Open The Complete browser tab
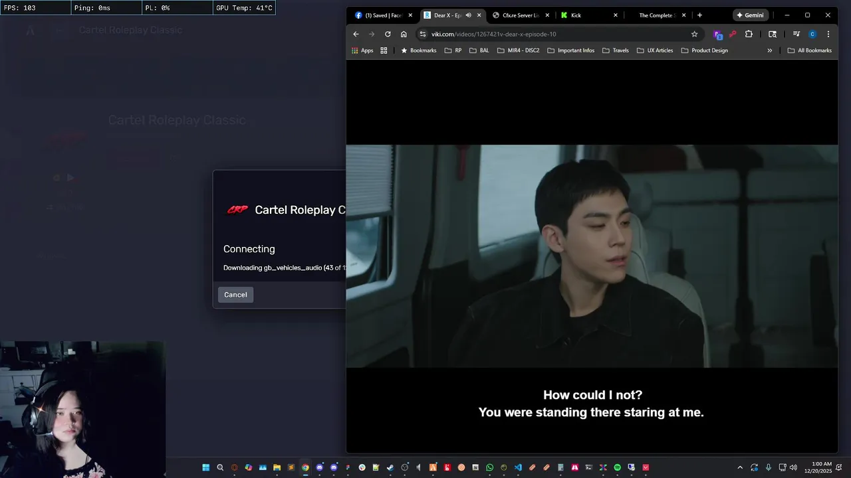Image resolution: width=851 pixels, height=478 pixels. click(657, 15)
